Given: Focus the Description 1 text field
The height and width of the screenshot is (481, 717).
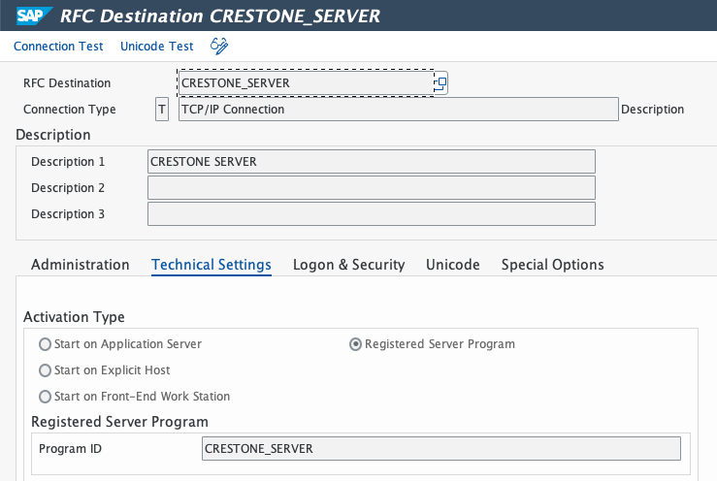Looking at the screenshot, I should 371,162.
